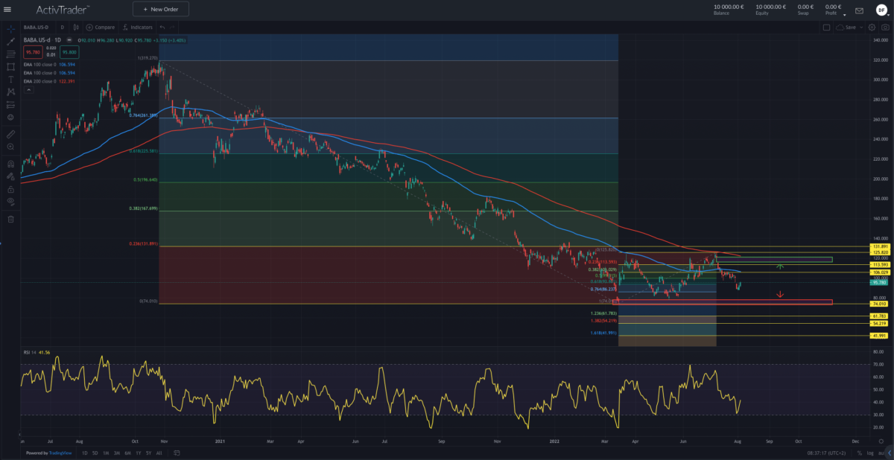Click the Compare button
Image resolution: width=894 pixels, height=460 pixels.
tap(100, 28)
